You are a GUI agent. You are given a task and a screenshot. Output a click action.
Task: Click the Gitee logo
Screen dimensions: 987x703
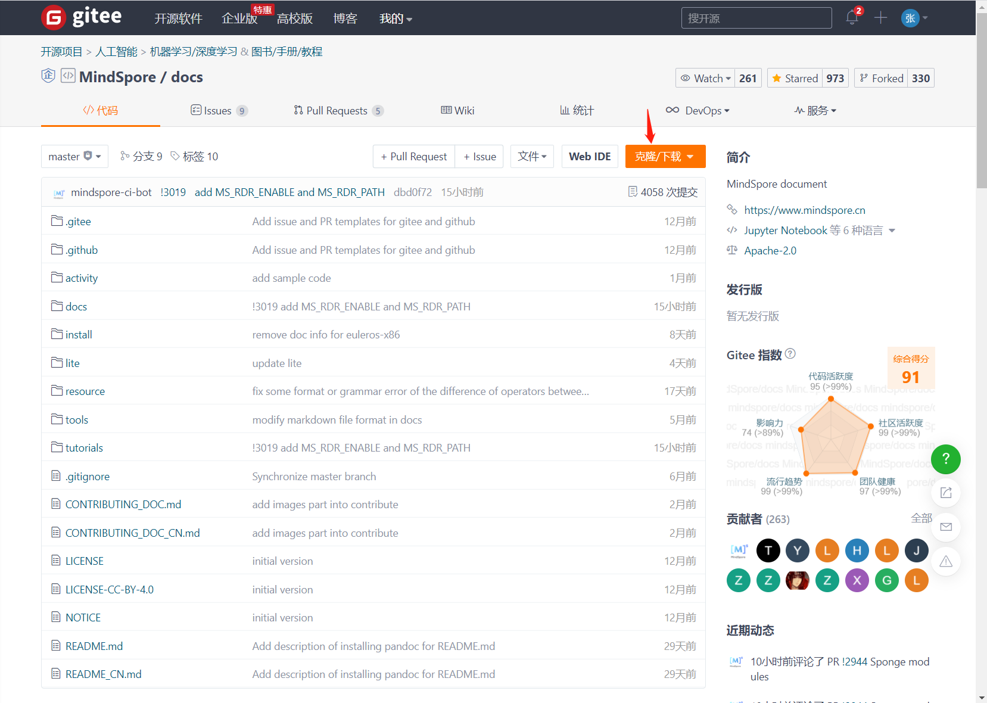82,17
